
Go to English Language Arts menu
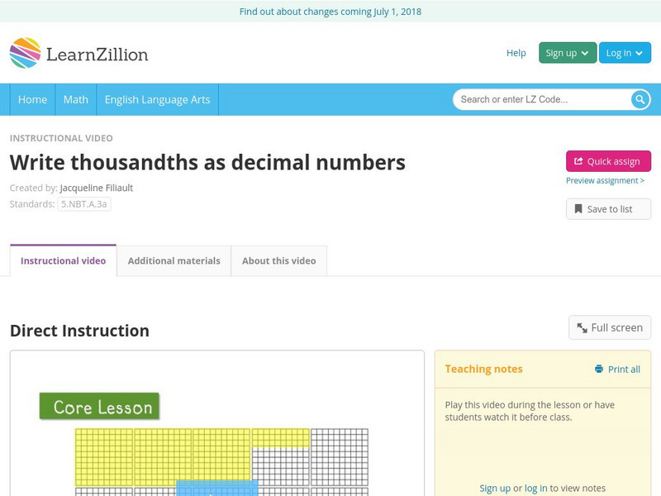[x=157, y=99]
